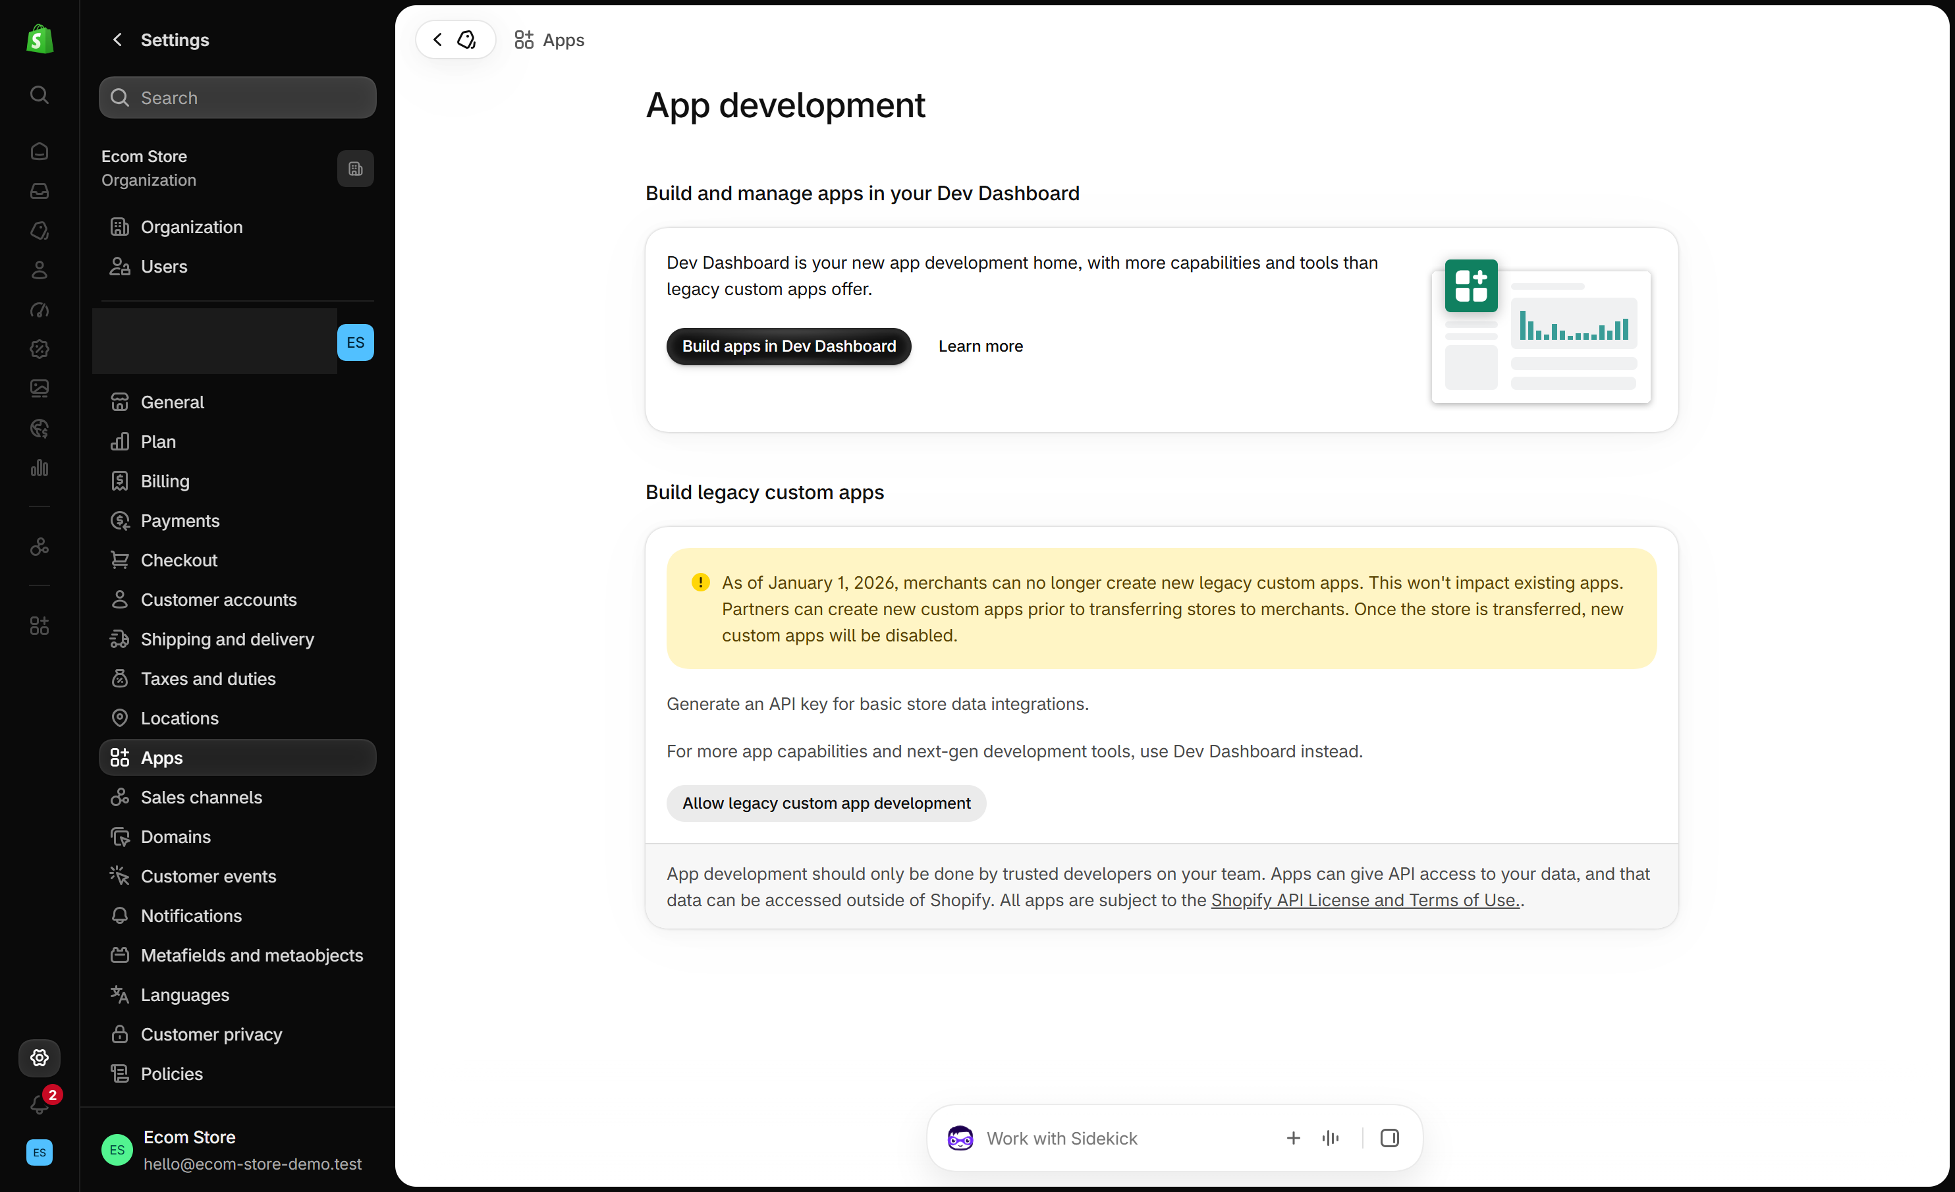The height and width of the screenshot is (1192, 1955).
Task: Open General settings item
Action: [237, 402]
